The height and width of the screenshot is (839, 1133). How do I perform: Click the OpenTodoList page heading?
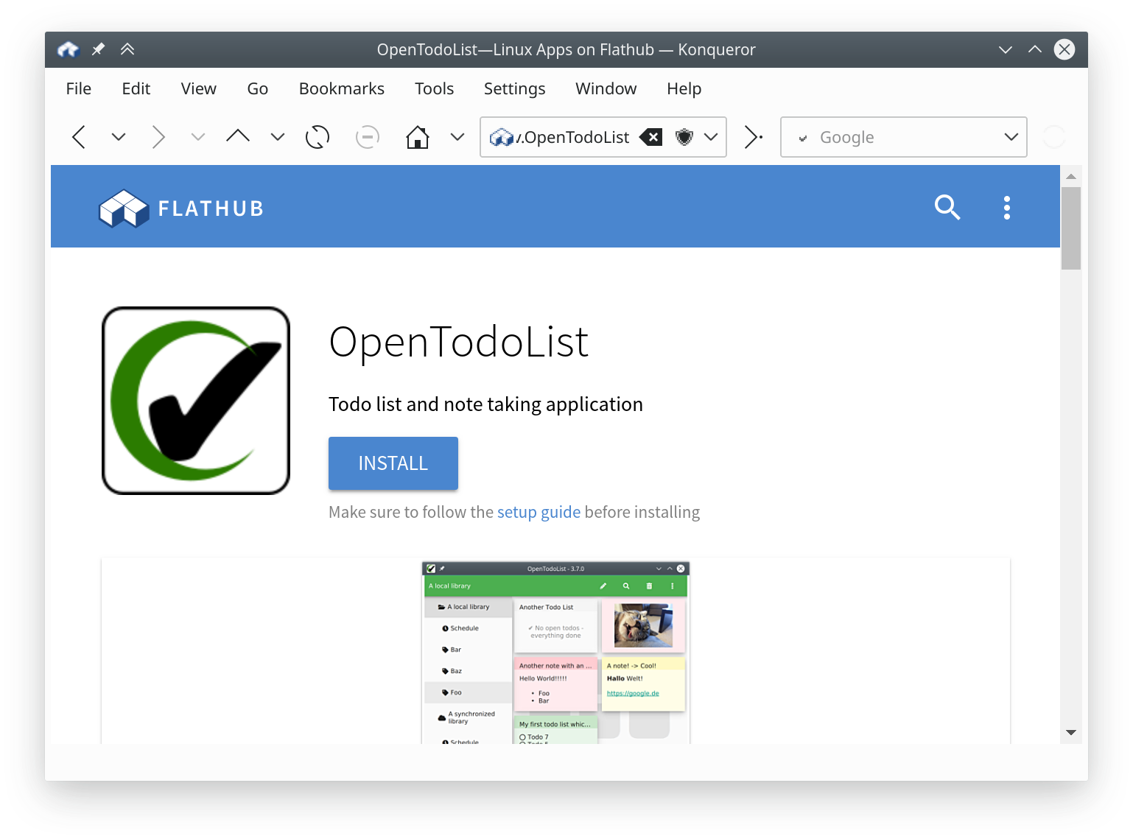click(458, 342)
